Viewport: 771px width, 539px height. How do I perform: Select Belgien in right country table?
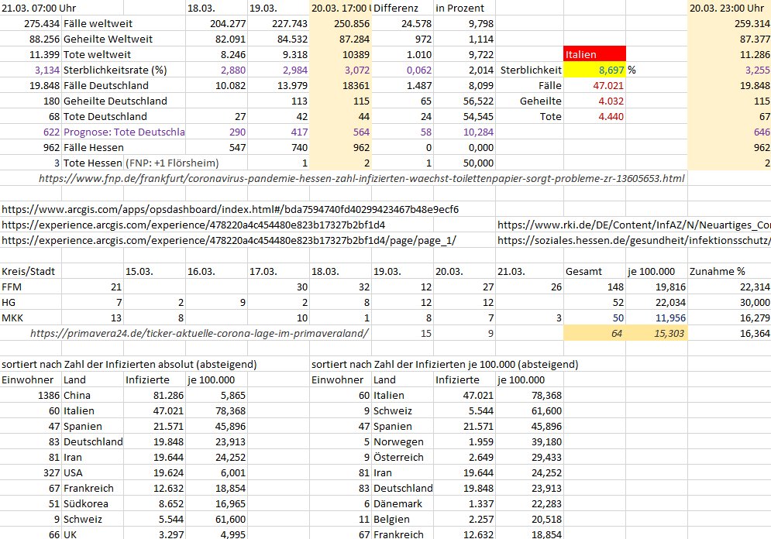[402, 519]
